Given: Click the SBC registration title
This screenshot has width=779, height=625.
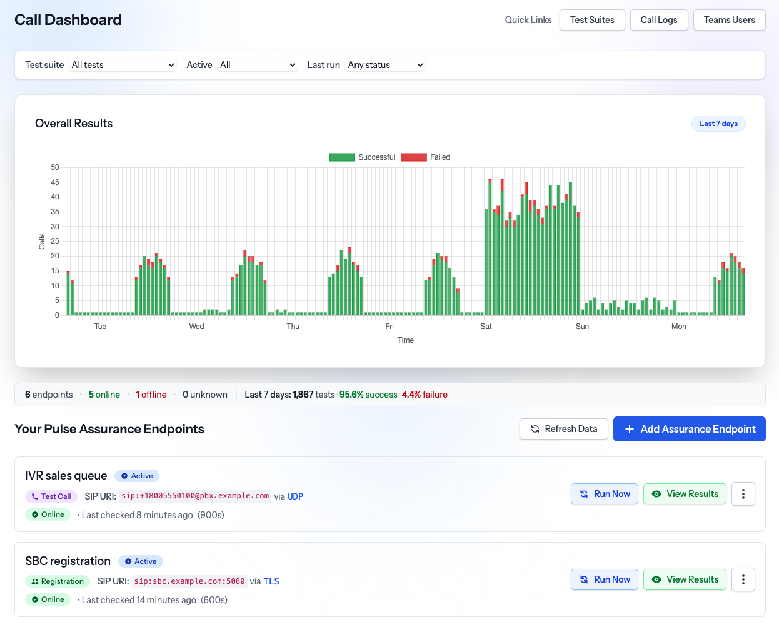Looking at the screenshot, I should point(68,561).
